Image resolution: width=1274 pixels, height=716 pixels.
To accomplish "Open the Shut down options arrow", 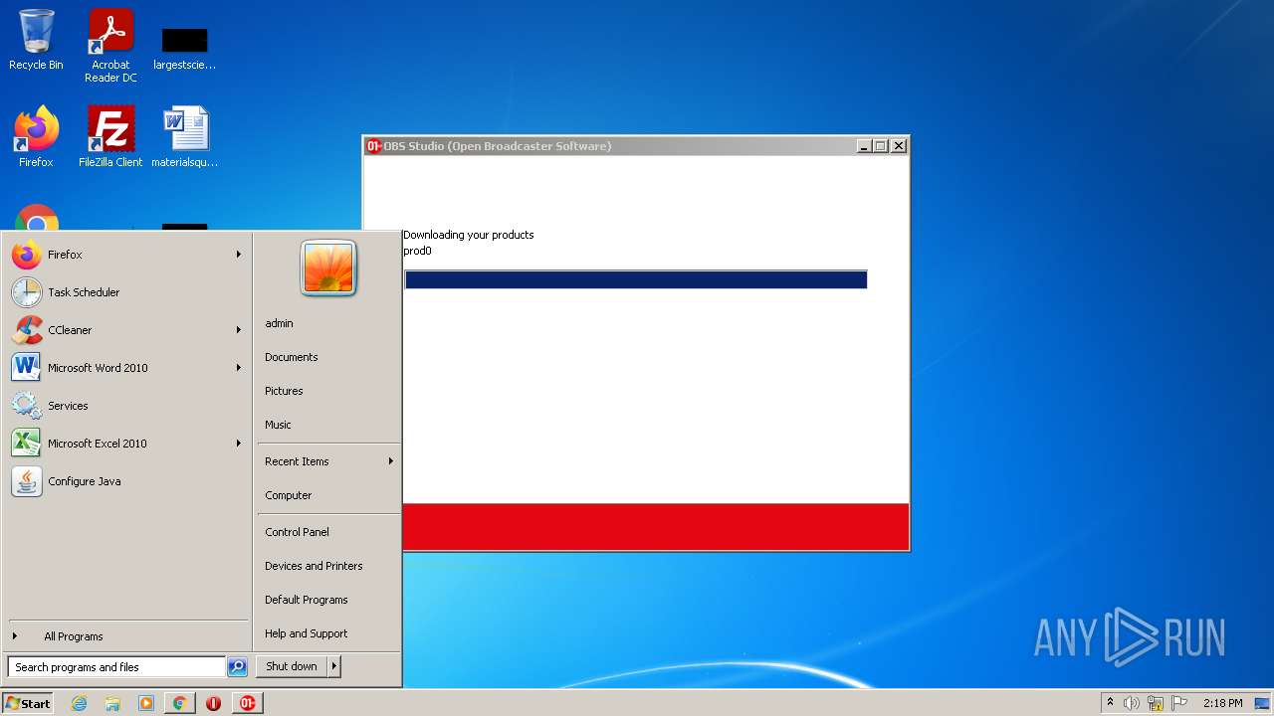I will 334,666.
